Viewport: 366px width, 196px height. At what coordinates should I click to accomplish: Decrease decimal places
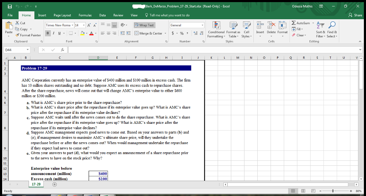202,33
